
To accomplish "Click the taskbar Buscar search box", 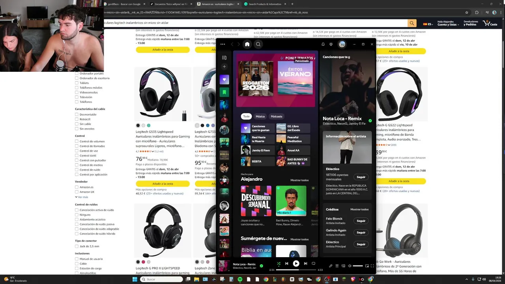I will pos(162,279).
